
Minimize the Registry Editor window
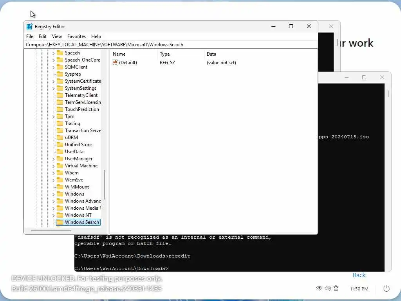tap(273, 26)
